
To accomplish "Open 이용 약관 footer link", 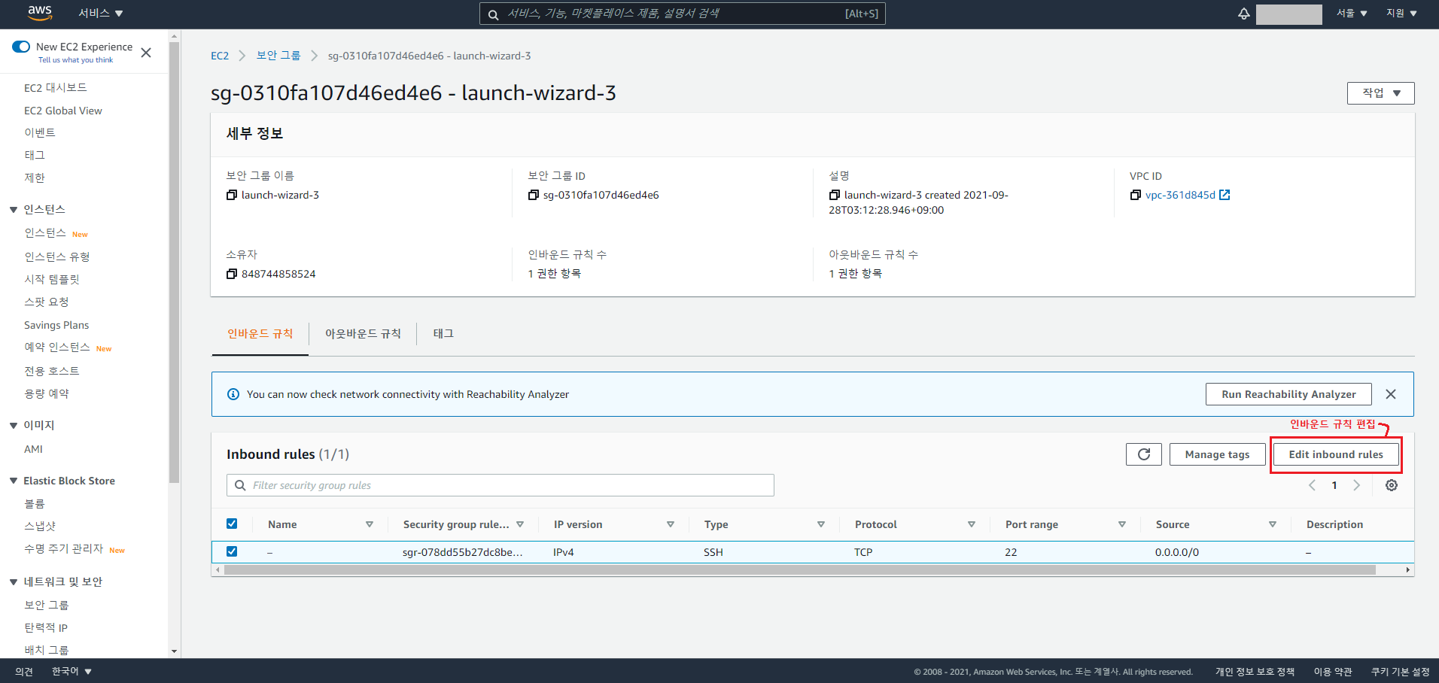I will click(x=1333, y=672).
